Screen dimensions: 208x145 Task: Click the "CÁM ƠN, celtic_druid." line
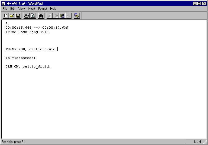tap(28, 66)
